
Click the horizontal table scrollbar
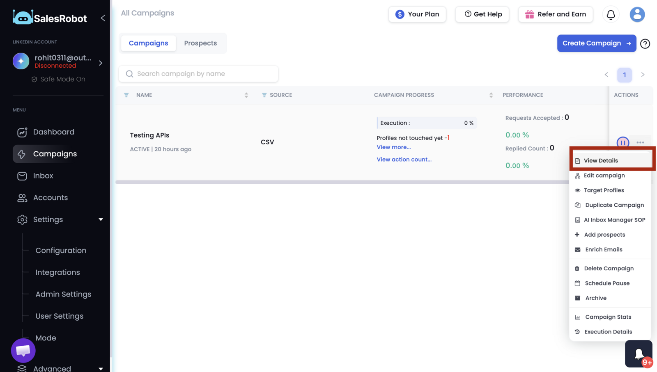pyautogui.click(x=342, y=182)
